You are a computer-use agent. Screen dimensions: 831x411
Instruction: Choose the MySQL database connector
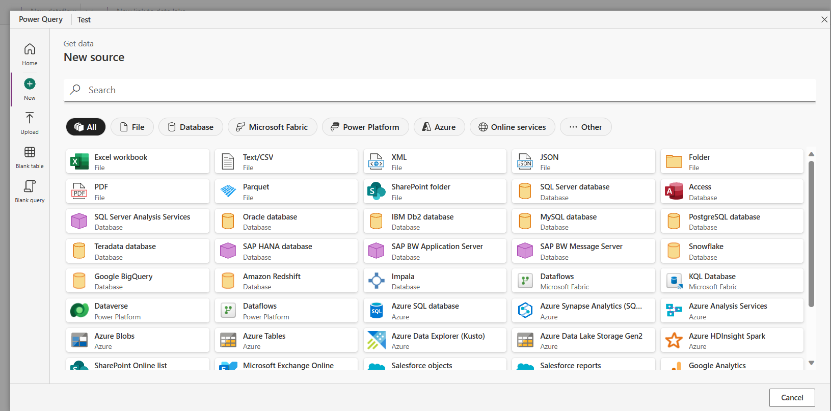point(583,221)
